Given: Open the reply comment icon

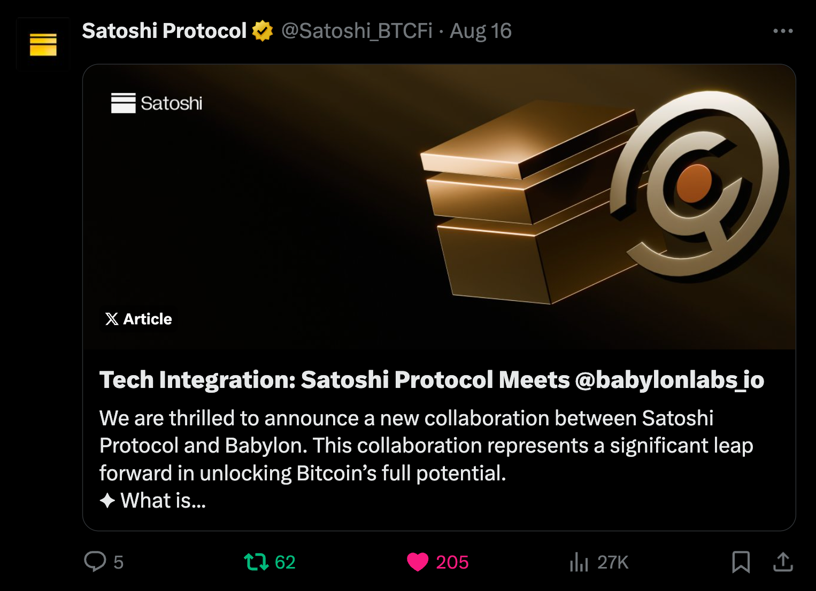Looking at the screenshot, I should click(95, 562).
